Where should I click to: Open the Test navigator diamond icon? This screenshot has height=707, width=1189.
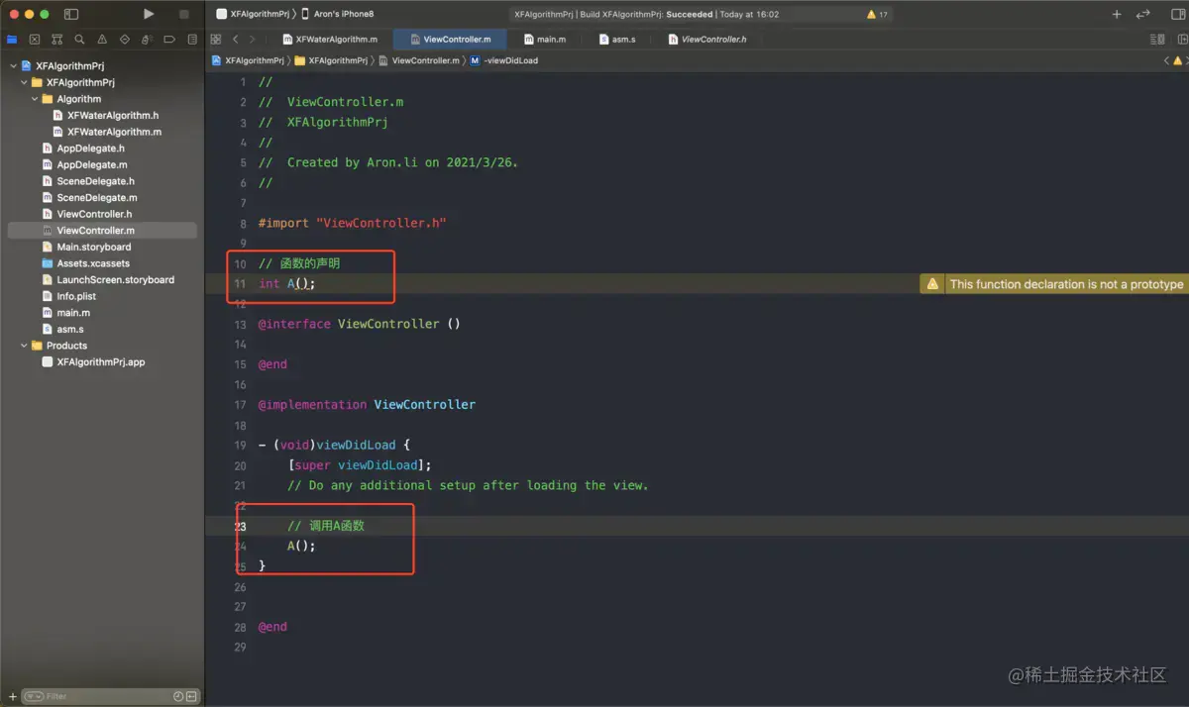point(124,40)
